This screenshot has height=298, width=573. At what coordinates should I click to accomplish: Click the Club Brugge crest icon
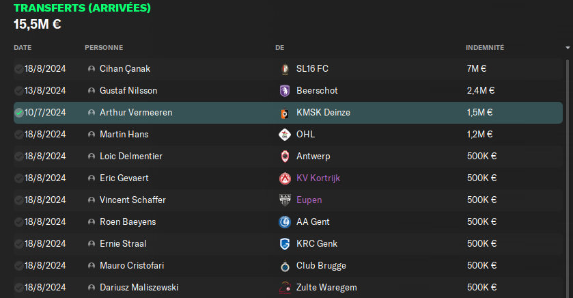pos(285,266)
